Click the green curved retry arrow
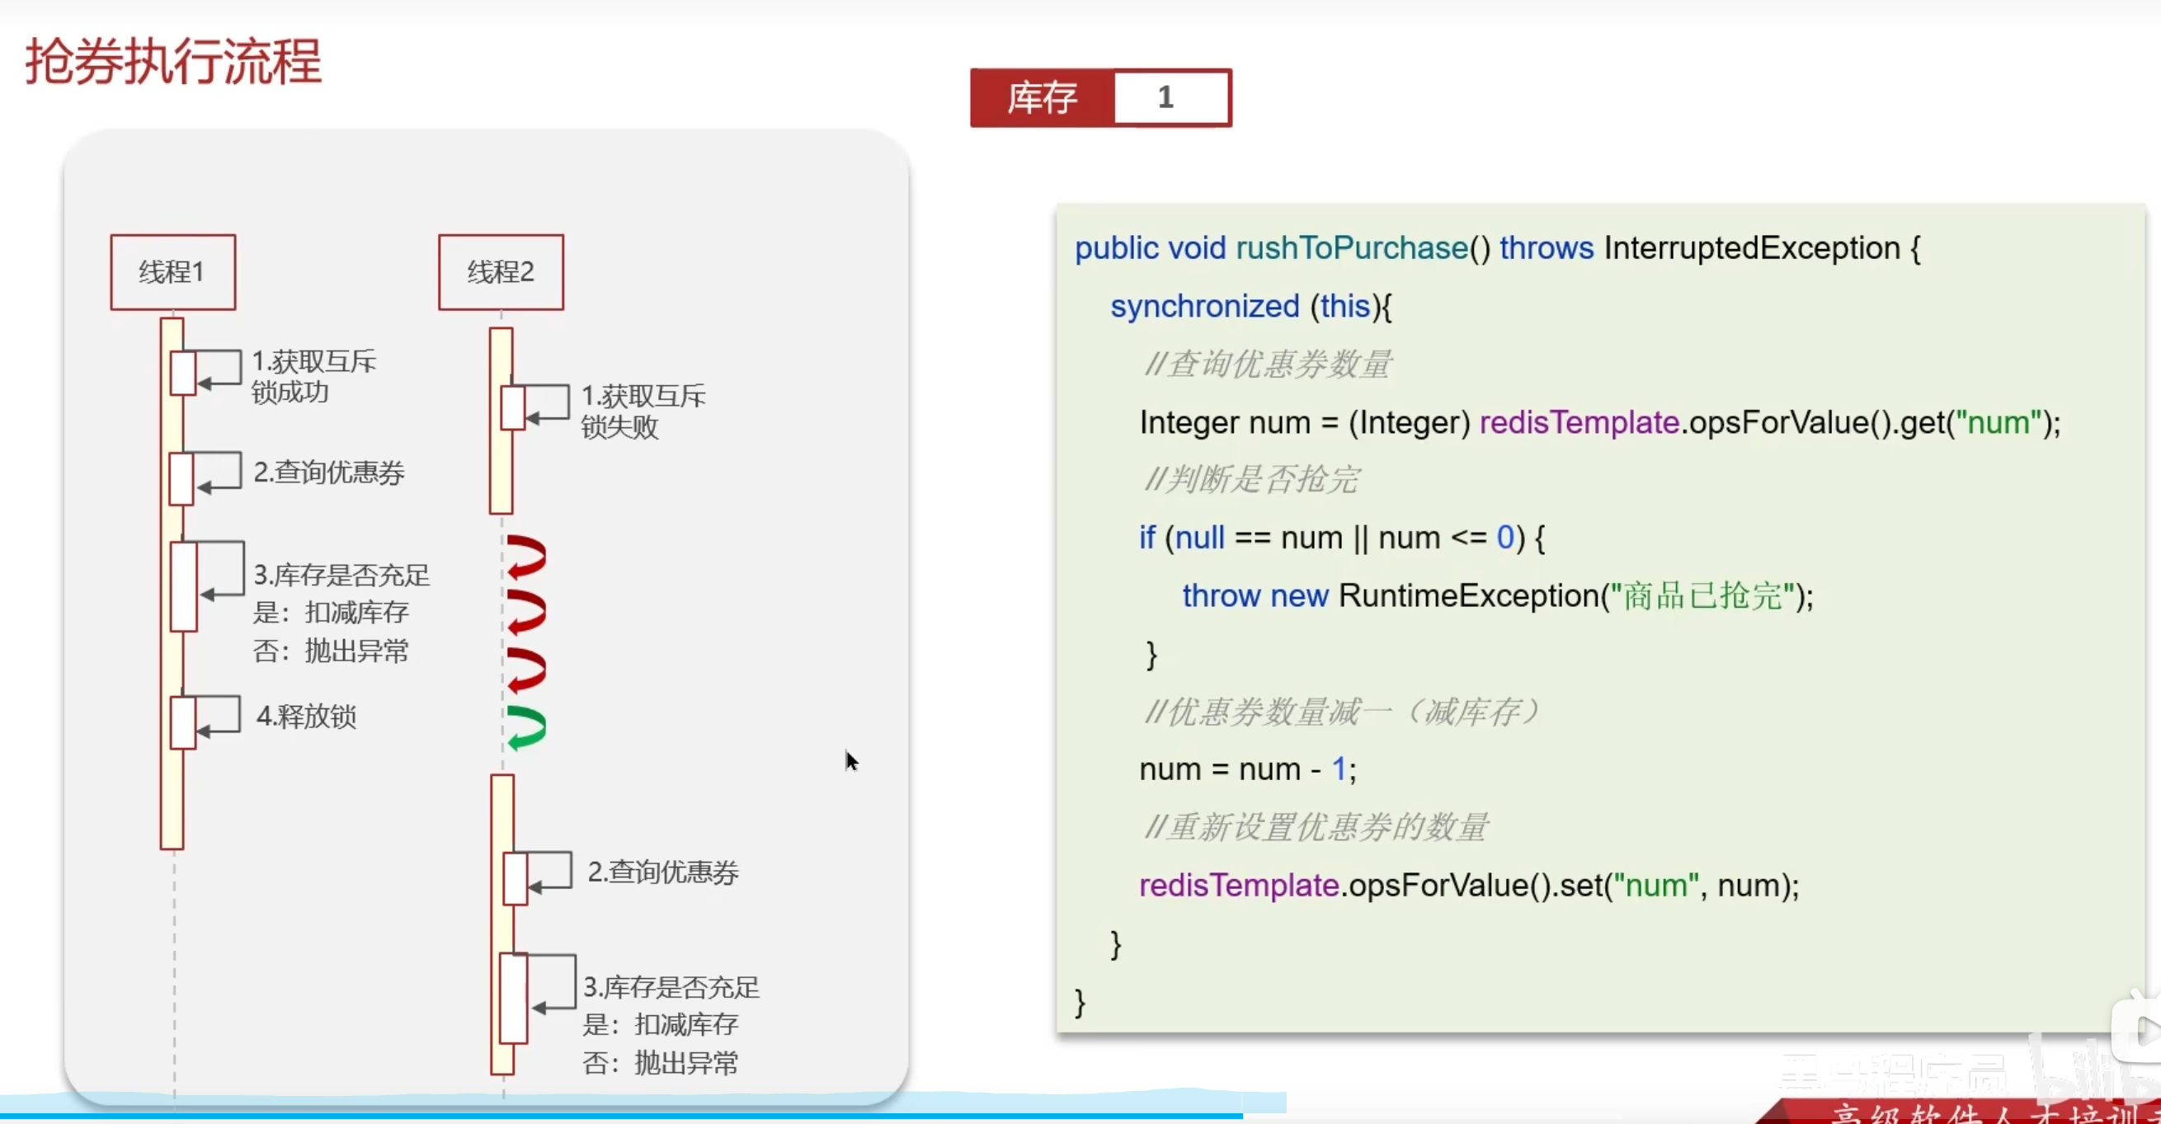This screenshot has width=2161, height=1124. 527,727
